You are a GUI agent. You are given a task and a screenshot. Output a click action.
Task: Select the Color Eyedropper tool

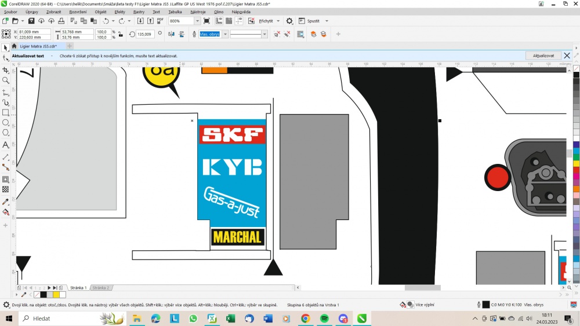(6, 202)
